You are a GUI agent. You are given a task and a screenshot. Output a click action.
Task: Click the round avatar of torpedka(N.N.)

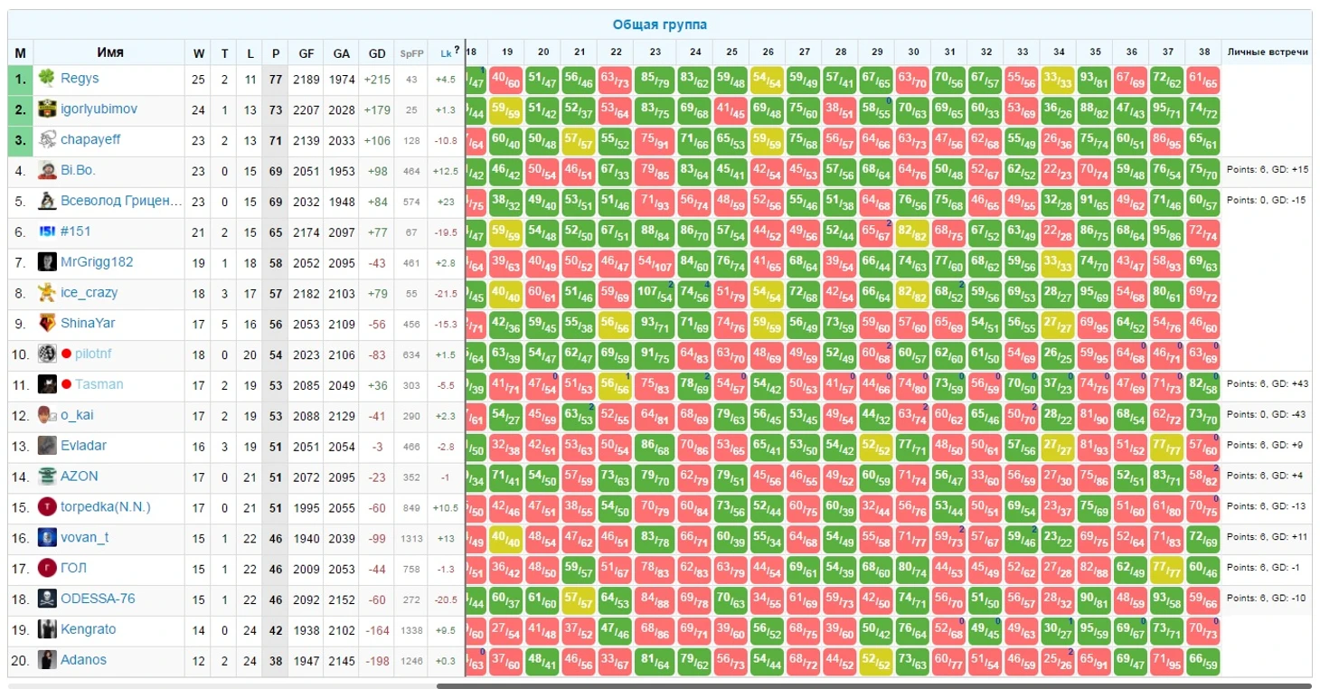[x=47, y=507]
